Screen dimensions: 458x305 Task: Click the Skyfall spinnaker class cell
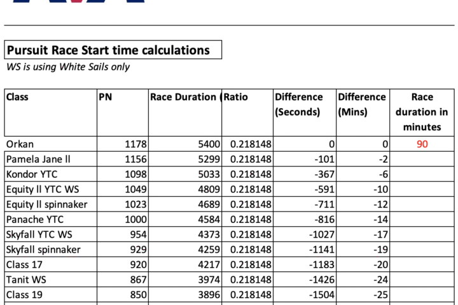pyautogui.click(x=43, y=249)
